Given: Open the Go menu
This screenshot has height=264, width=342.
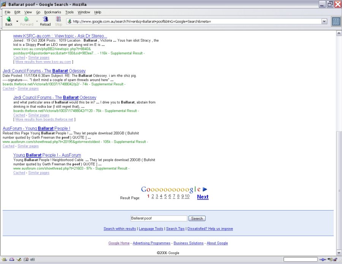Looking at the screenshot, I should tap(38, 12).
